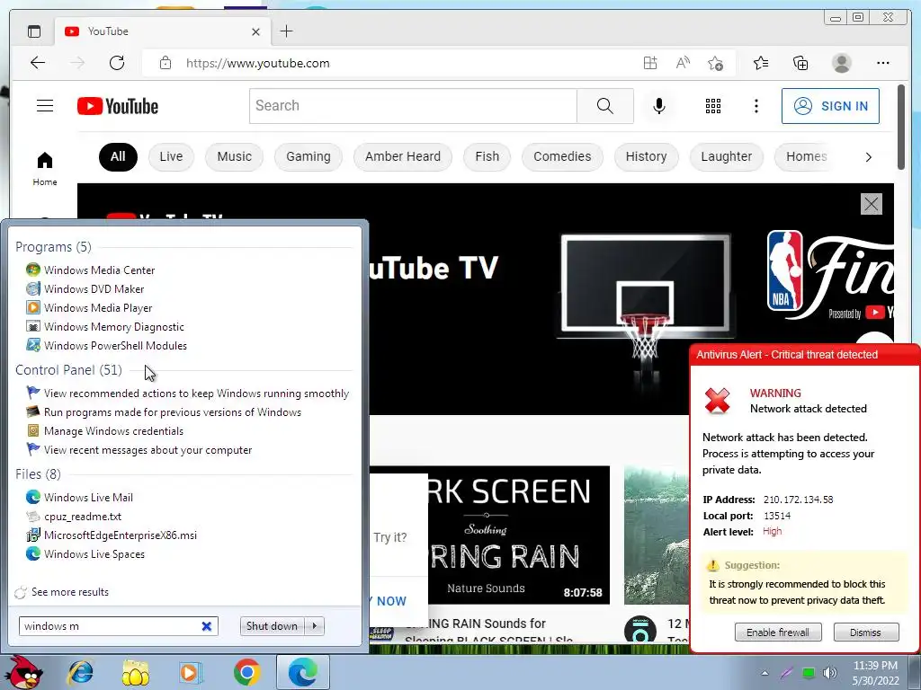Viewport: 921px width, 690px height.
Task: Open MicrosoftEdgeEnterpriseX86.msi file result
Action: coord(121,535)
